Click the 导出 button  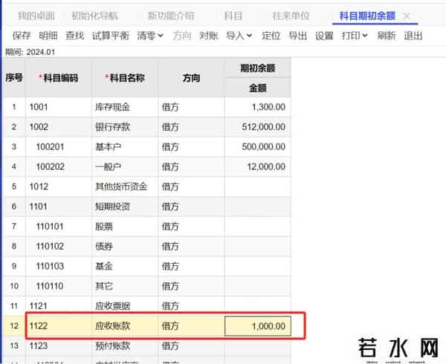(x=297, y=36)
